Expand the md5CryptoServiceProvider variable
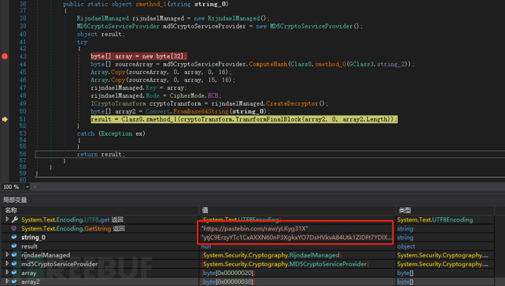 (x=7, y=264)
